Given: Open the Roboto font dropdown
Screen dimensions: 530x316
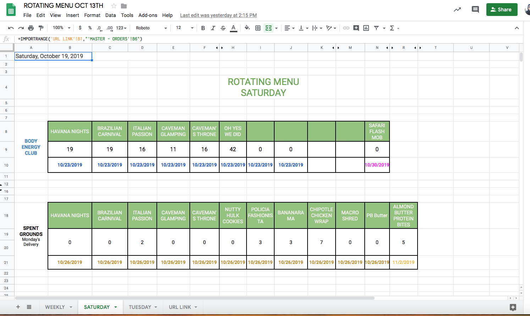Looking at the screenshot, I should click(x=151, y=28).
